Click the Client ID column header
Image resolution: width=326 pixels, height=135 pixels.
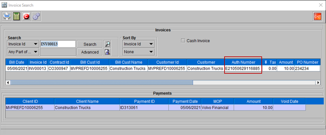click(x=30, y=101)
